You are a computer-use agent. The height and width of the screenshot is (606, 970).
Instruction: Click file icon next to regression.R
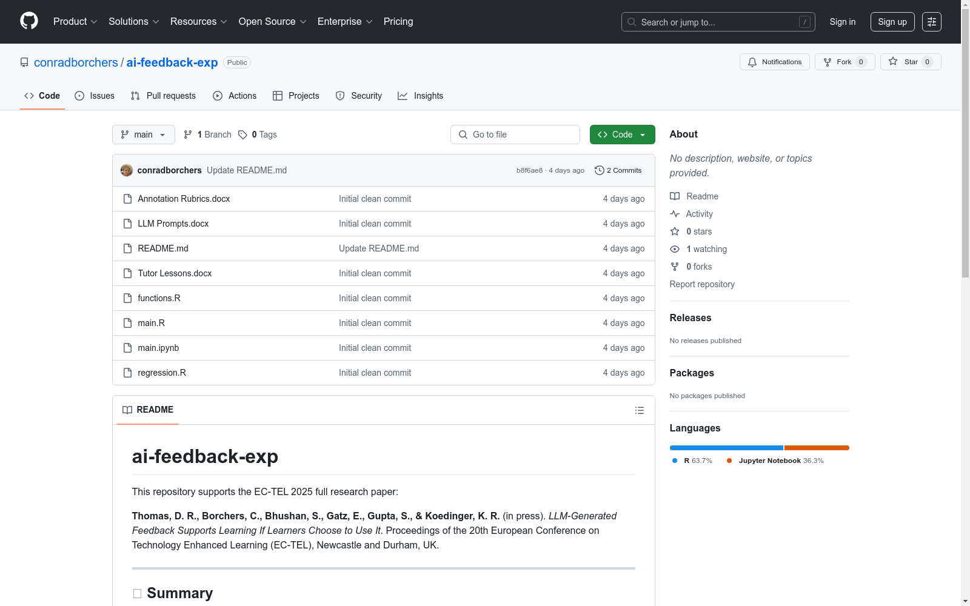(x=127, y=373)
